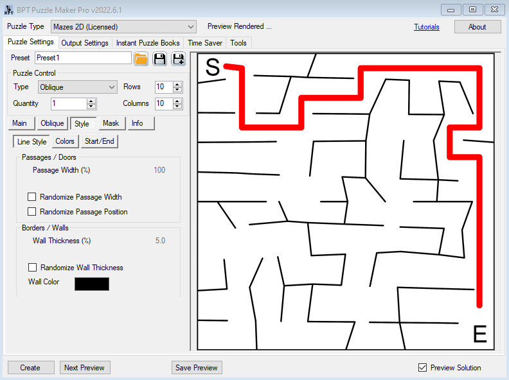Save preset as new with plus icon

coord(178,58)
